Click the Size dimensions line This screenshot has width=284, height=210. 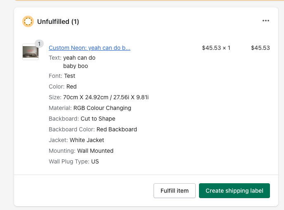pos(98,97)
